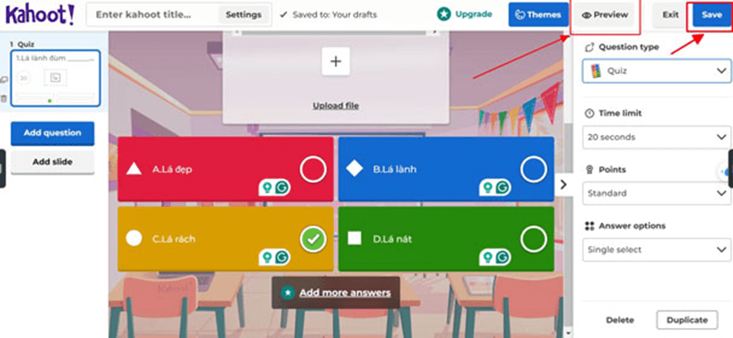
Task: Click the square shape on answer D.Lá nát
Action: 354,238
